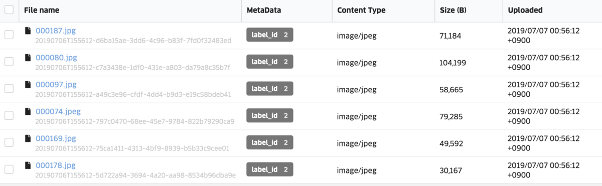Click the Uploaded column header
Screen dimensions: 602x186
(x=525, y=10)
